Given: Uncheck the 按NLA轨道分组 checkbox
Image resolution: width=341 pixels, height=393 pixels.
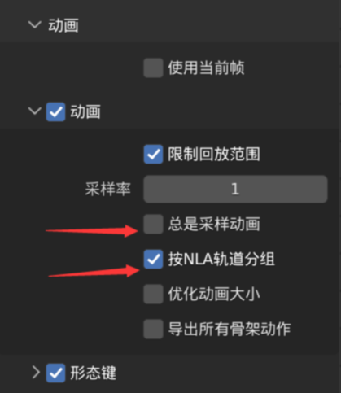Looking at the screenshot, I should (153, 259).
